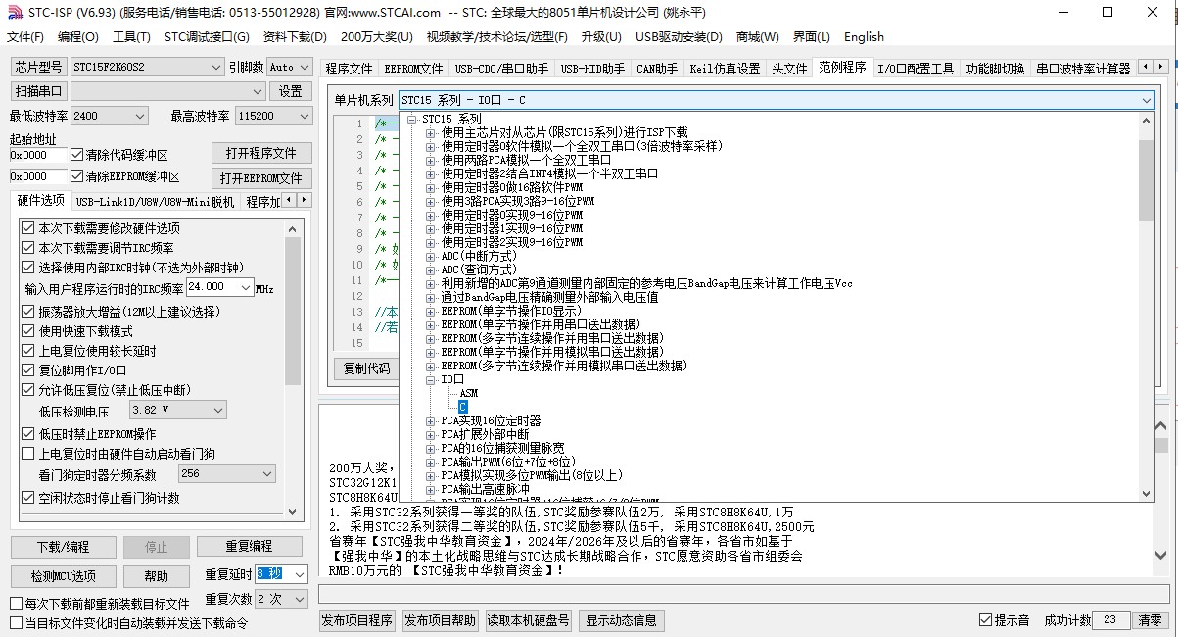Click the 重复延时 3 秒 field
Viewport: 1178px width, 637px height.
pyautogui.click(x=283, y=574)
